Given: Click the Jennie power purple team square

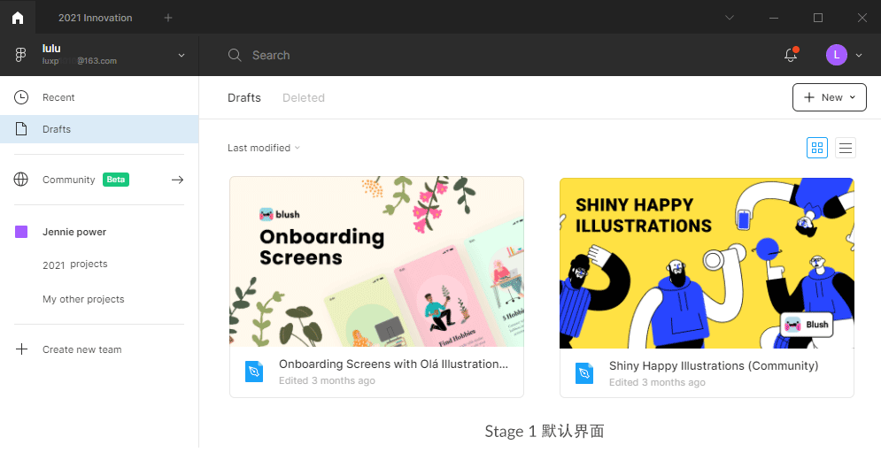Looking at the screenshot, I should tap(21, 232).
